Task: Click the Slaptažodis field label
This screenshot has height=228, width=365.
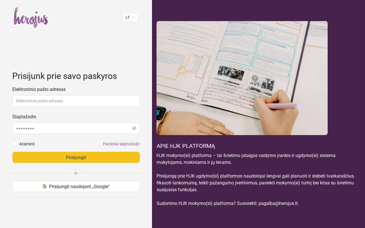Action: 24,117
